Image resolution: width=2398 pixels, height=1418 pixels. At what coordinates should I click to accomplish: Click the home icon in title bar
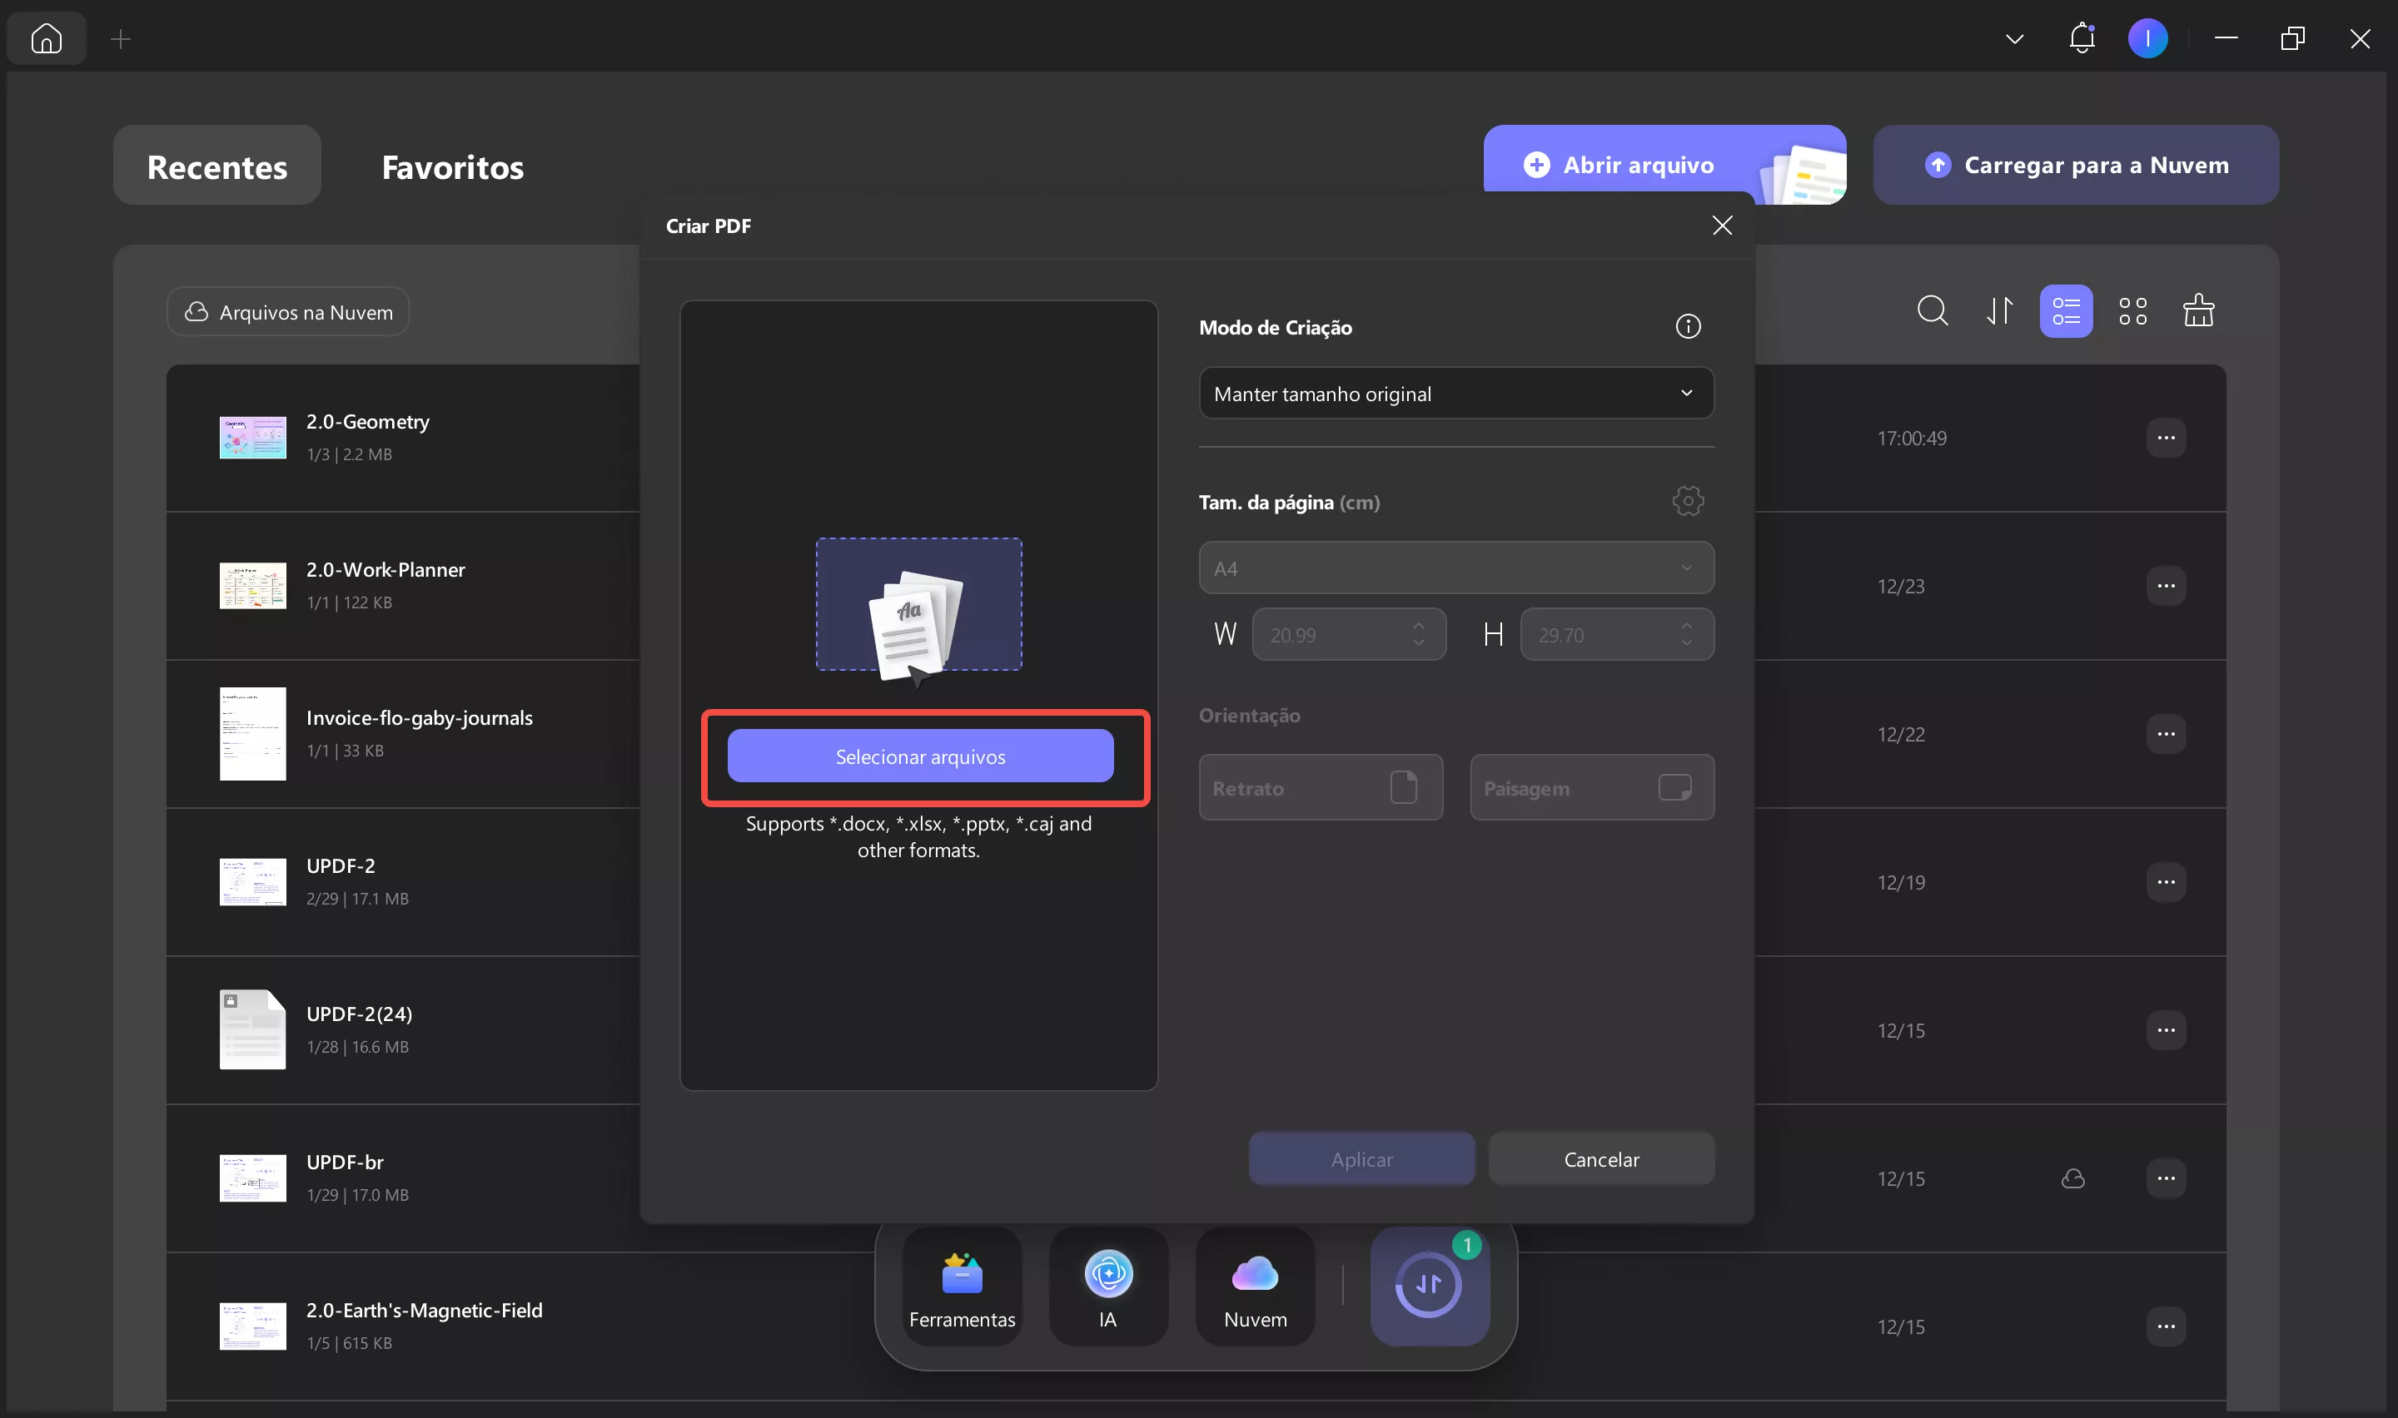coord(46,38)
